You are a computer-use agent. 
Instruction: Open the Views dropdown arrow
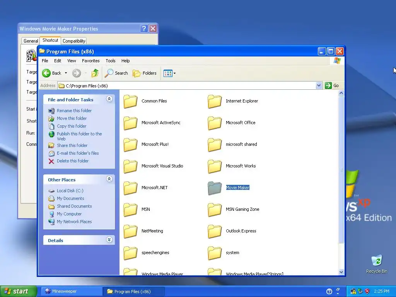click(x=174, y=73)
